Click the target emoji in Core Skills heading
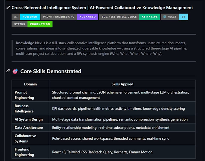Image resolution: width=205 pixels, height=161 pixels. (15, 71)
